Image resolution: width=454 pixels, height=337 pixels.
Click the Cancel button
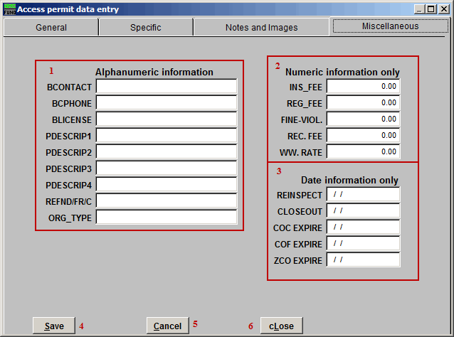167,326
